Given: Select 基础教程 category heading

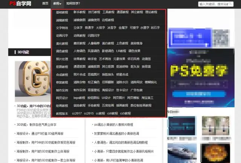Looking at the screenshot, I should pos(62,12).
